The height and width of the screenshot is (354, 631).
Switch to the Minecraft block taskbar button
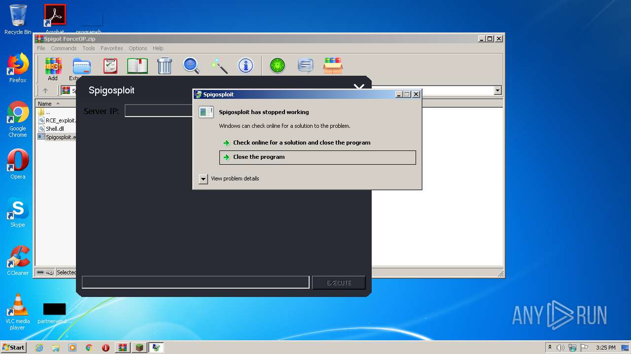tap(140, 348)
